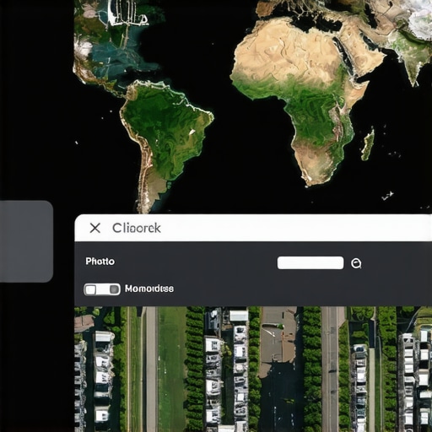Click the Clisorek title text
This screenshot has width=432, height=432.
pos(137,228)
